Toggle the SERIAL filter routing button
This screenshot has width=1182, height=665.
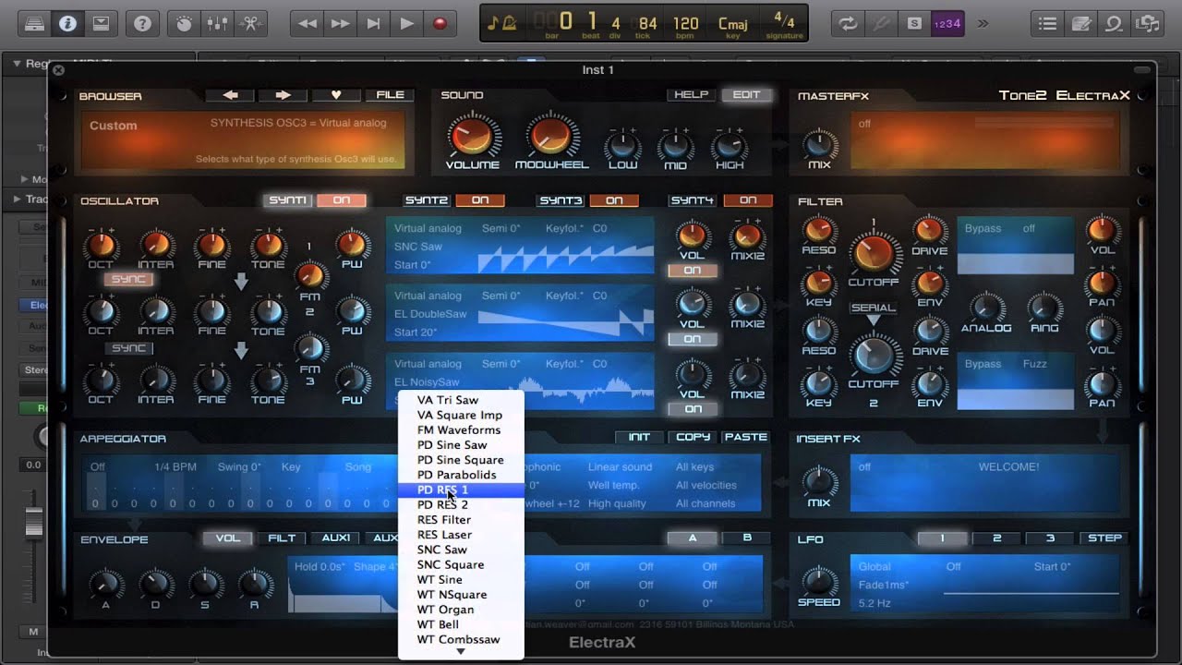[x=873, y=308]
